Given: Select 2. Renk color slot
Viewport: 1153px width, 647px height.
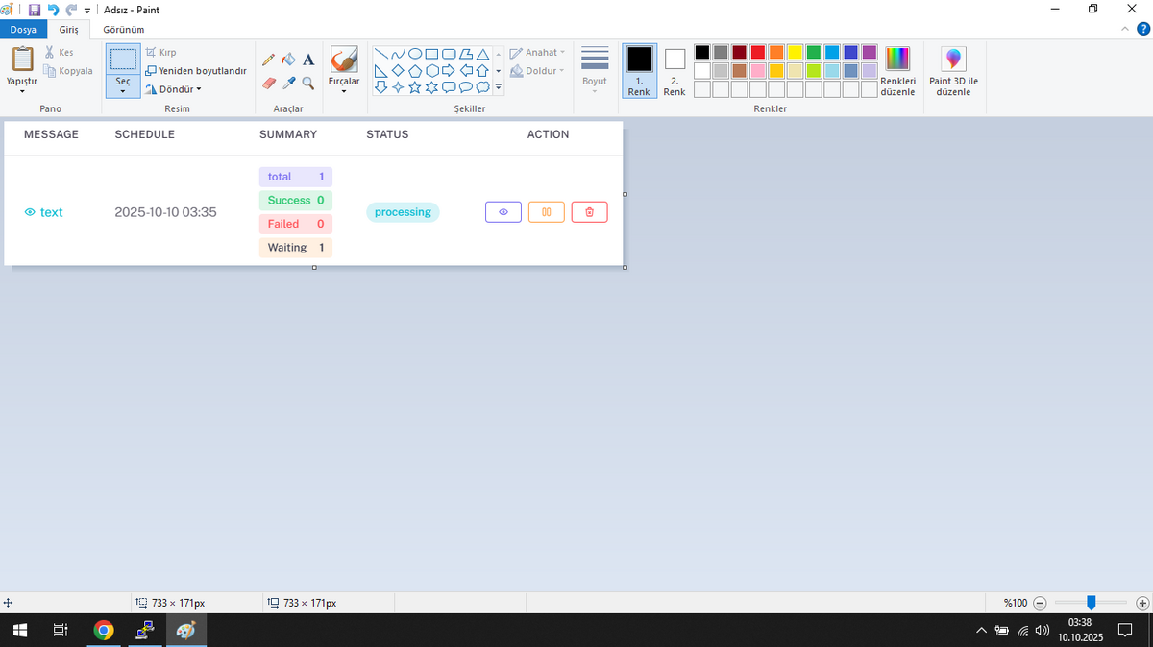Looking at the screenshot, I should tap(675, 71).
